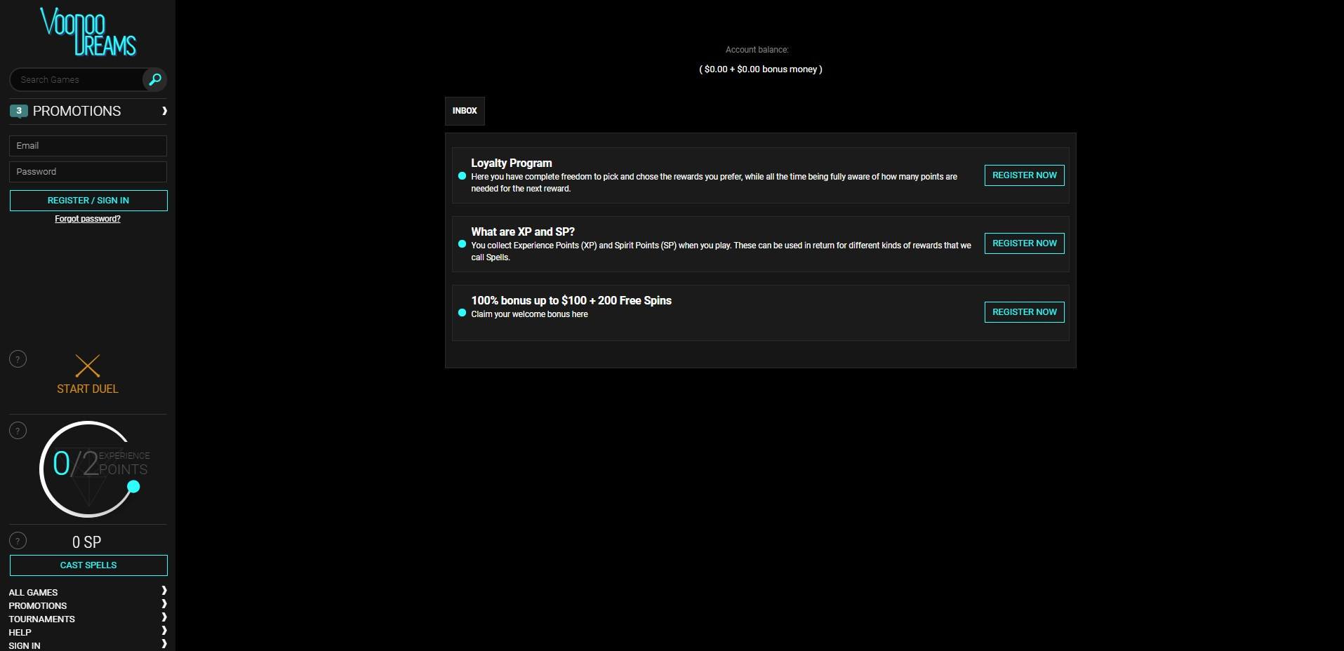1344x651 pixels.
Task: Switch to the Inbox tab
Action: (465, 111)
